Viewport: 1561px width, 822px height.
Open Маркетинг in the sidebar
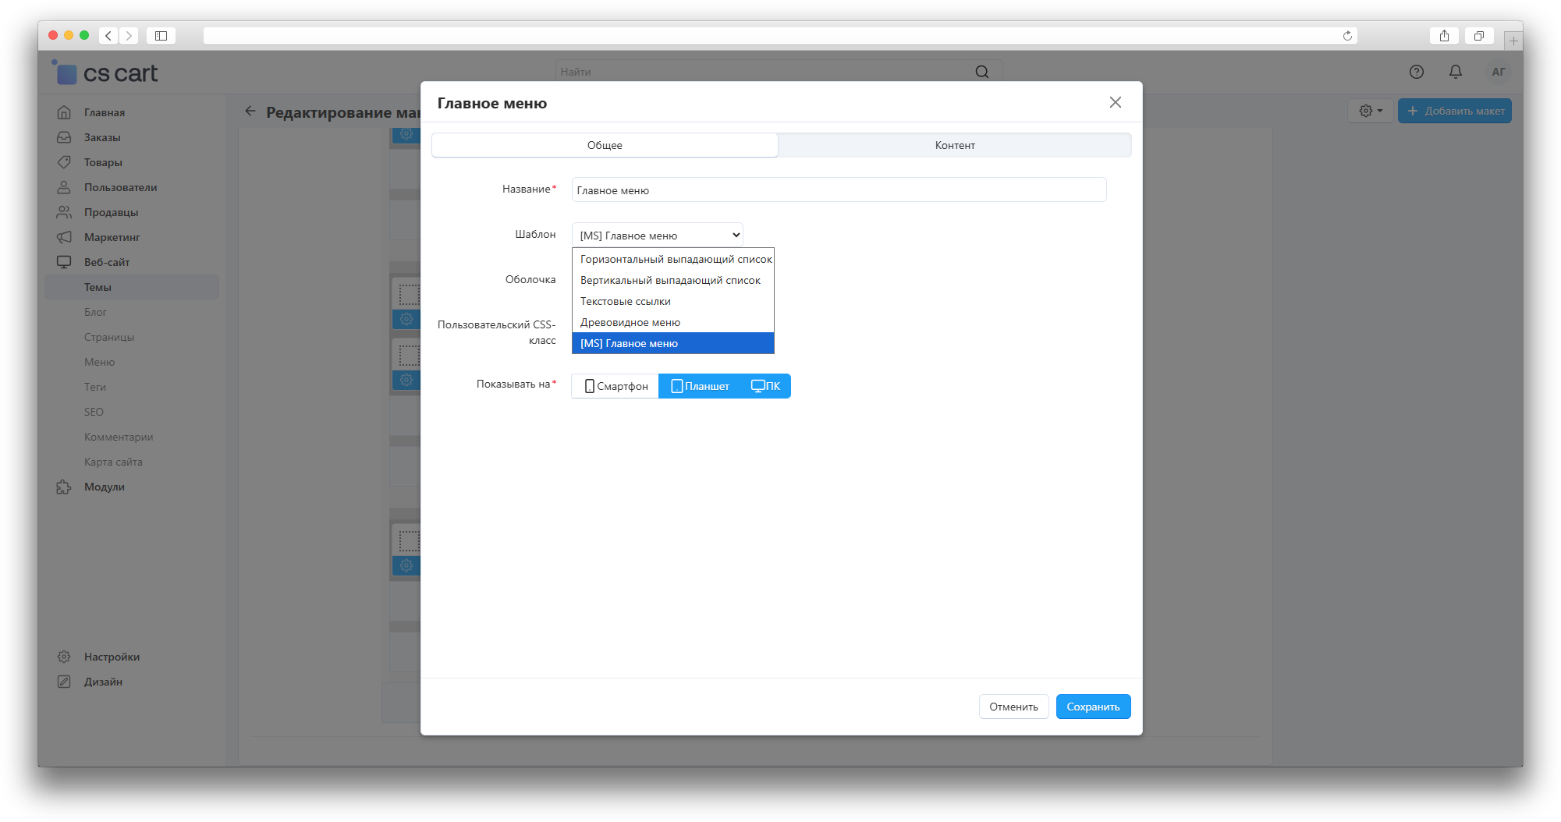(x=112, y=237)
